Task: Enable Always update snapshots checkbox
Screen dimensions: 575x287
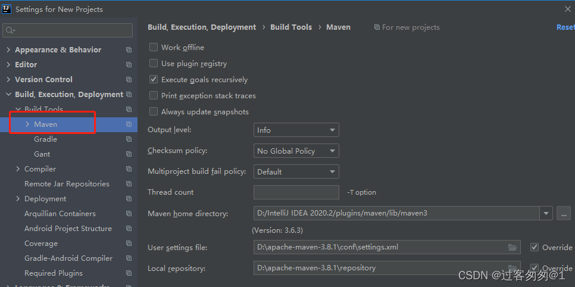Action: (154, 112)
